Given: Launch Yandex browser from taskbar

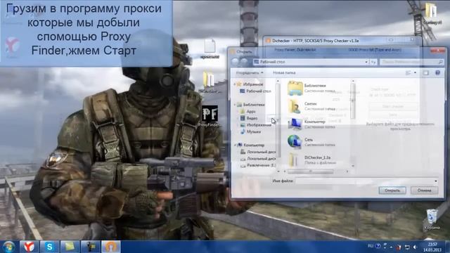Looking at the screenshot, I should (29, 247).
